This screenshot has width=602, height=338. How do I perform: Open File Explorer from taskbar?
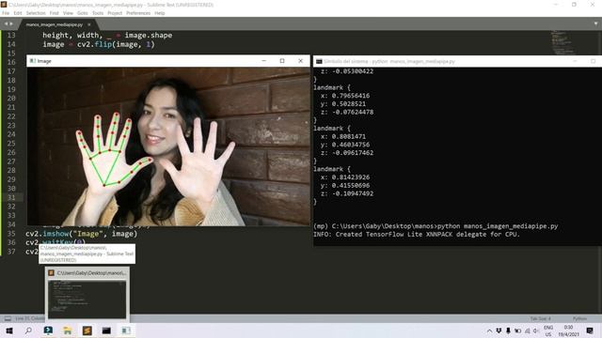68,330
